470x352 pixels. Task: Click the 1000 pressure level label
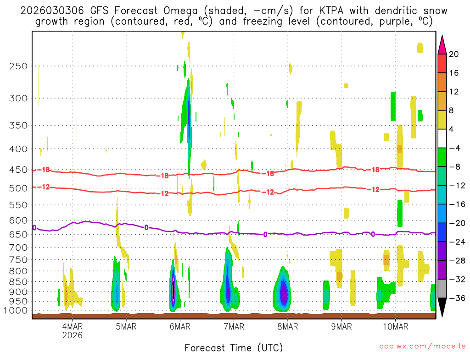[x=17, y=311]
